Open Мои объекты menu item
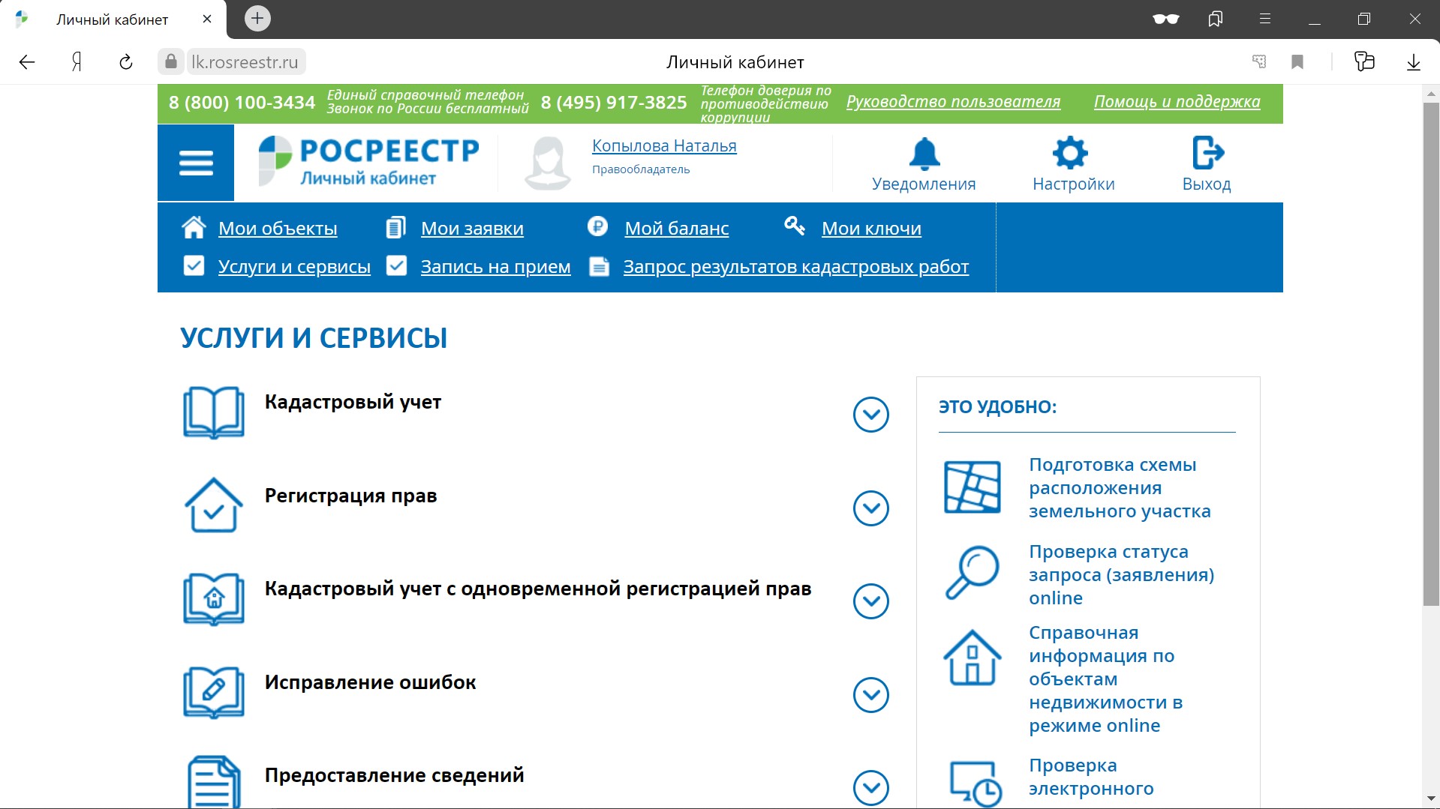Image resolution: width=1440 pixels, height=809 pixels. [278, 229]
